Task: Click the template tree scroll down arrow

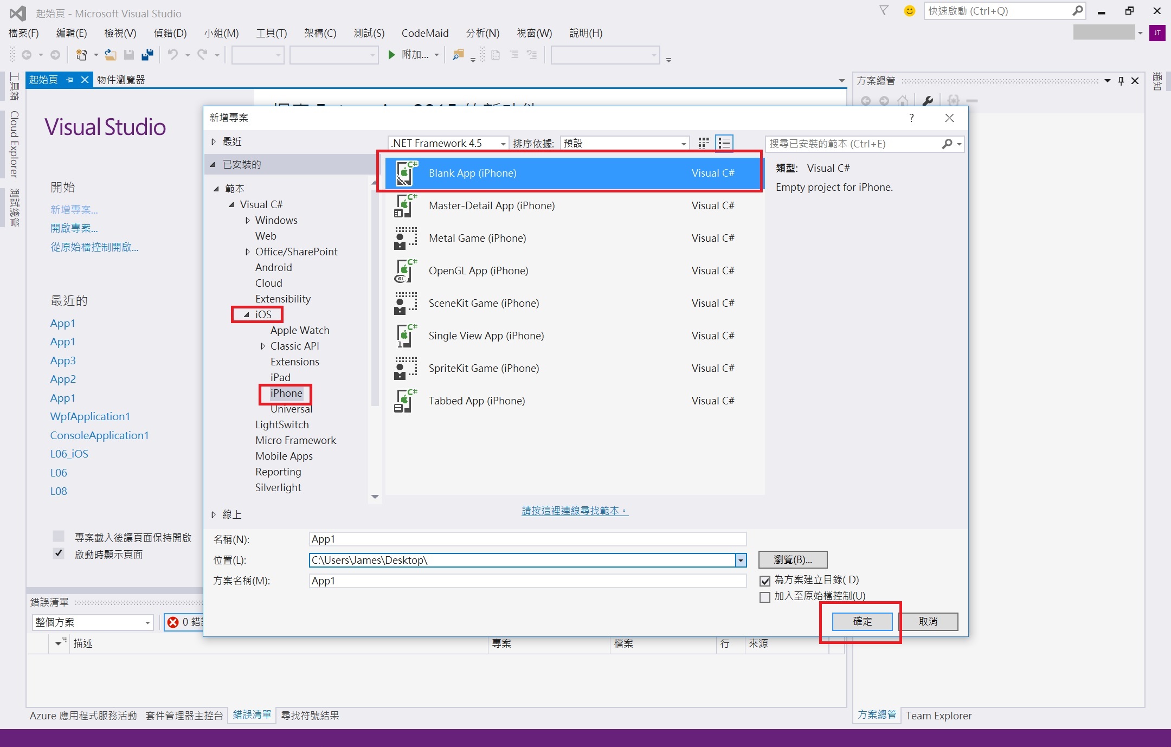Action: [375, 497]
